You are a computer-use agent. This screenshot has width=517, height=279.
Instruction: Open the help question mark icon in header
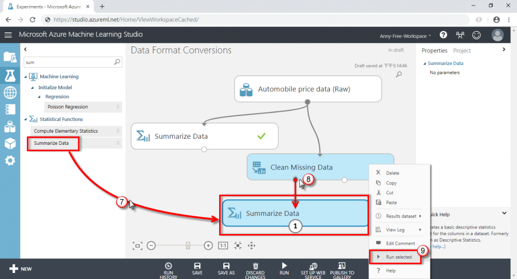pyautogui.click(x=443, y=35)
